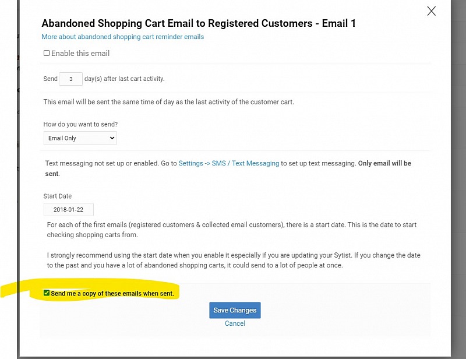Click the chevron arrow on Email Only dropdown
The height and width of the screenshot is (359, 466).
click(112, 138)
